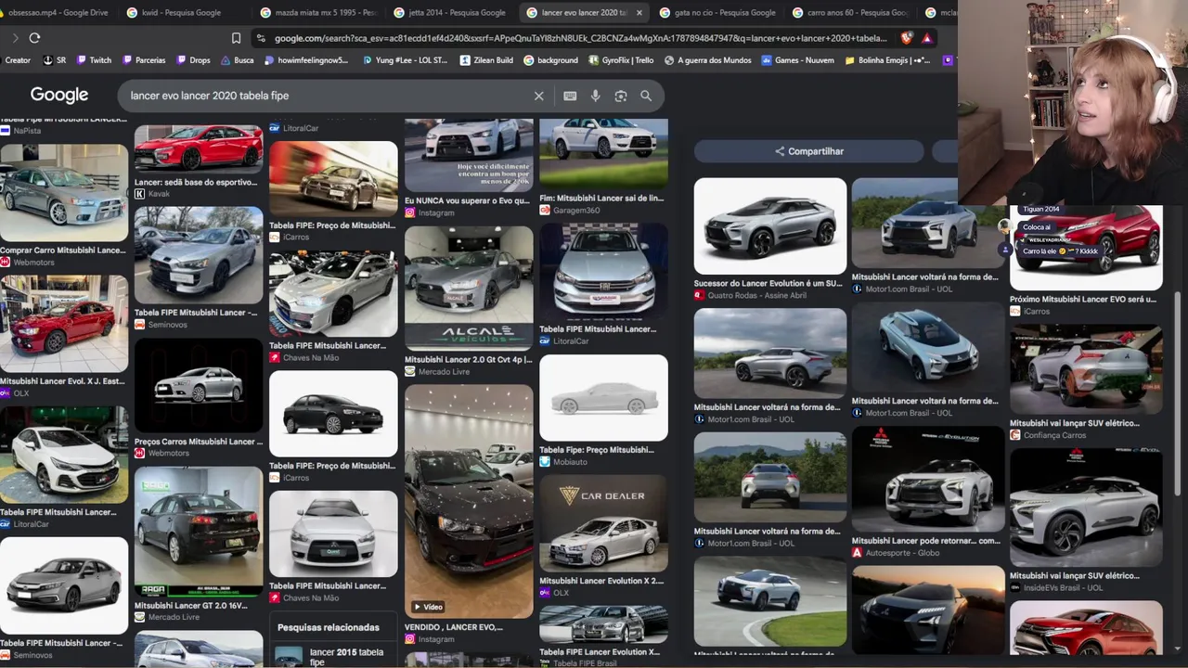Open 'Mitsubishi Lancer Evolution X 2...' OLX result
The image size is (1188, 668).
[601, 581]
